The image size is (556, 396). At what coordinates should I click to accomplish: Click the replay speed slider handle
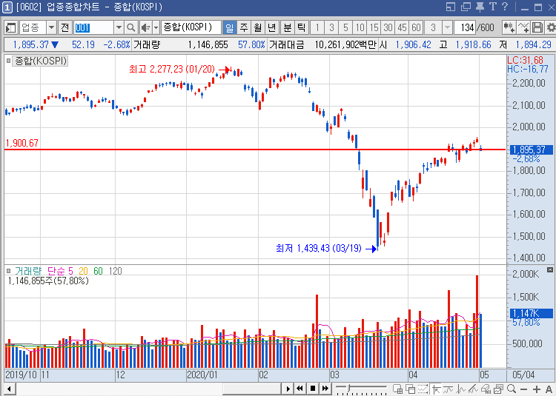348,388
